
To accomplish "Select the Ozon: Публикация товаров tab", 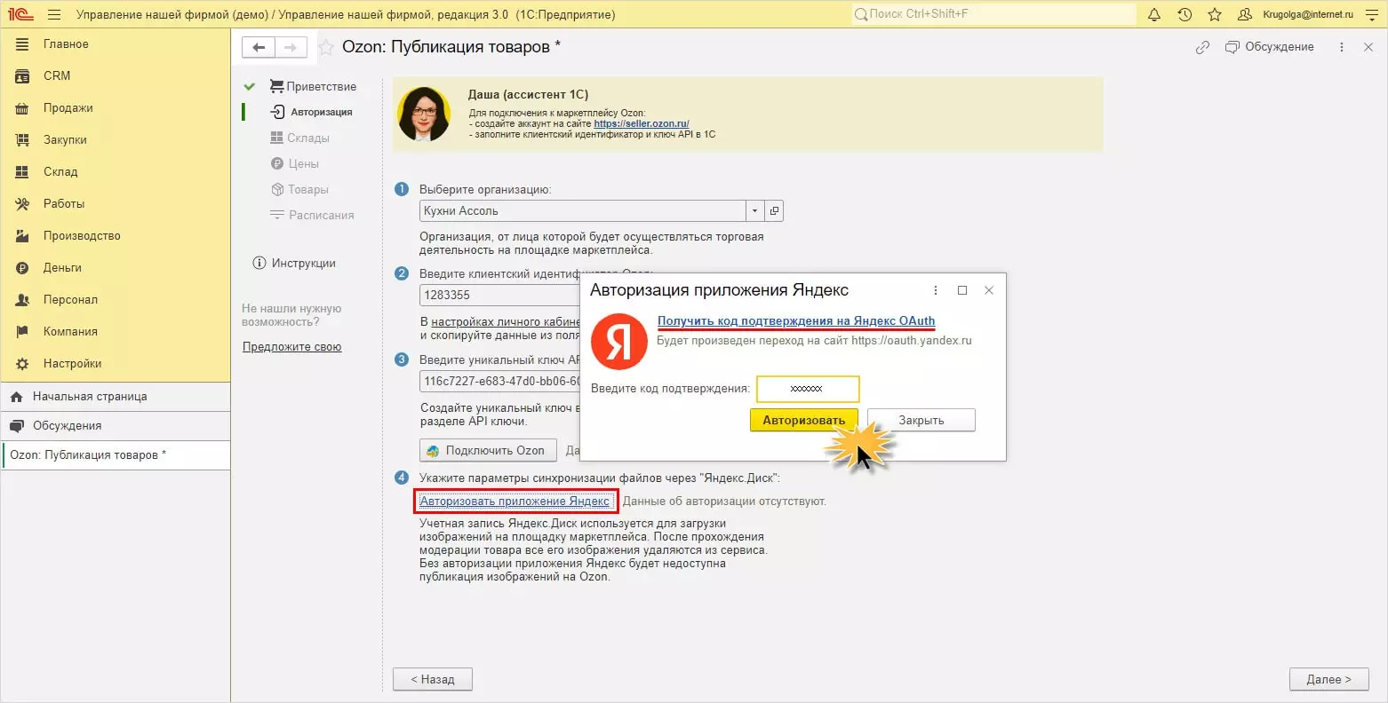I will 116,455.
